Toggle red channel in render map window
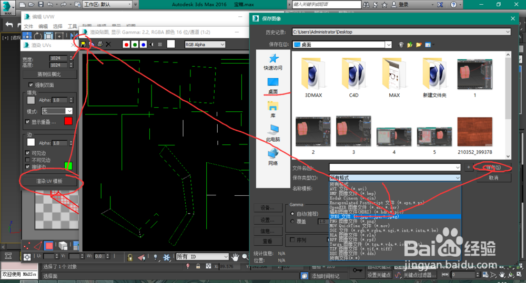Image resolution: width=526 pixels, height=283 pixels. point(126,44)
